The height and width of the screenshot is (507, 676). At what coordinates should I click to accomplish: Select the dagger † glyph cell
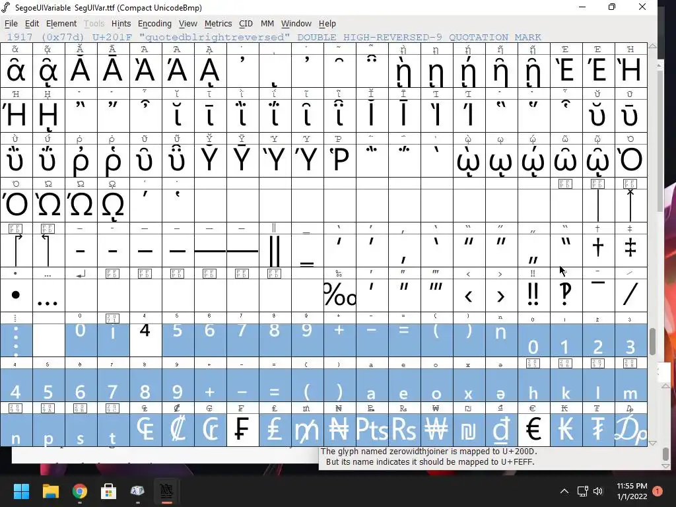(598, 250)
